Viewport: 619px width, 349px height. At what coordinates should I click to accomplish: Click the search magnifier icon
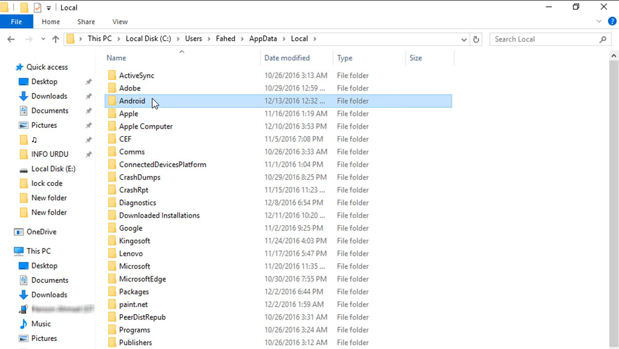pyautogui.click(x=603, y=39)
